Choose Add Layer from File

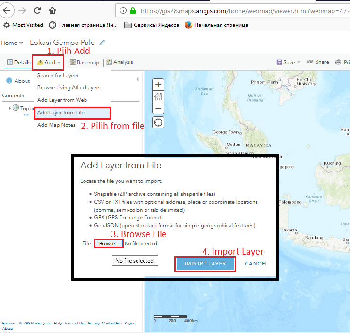tap(72, 113)
